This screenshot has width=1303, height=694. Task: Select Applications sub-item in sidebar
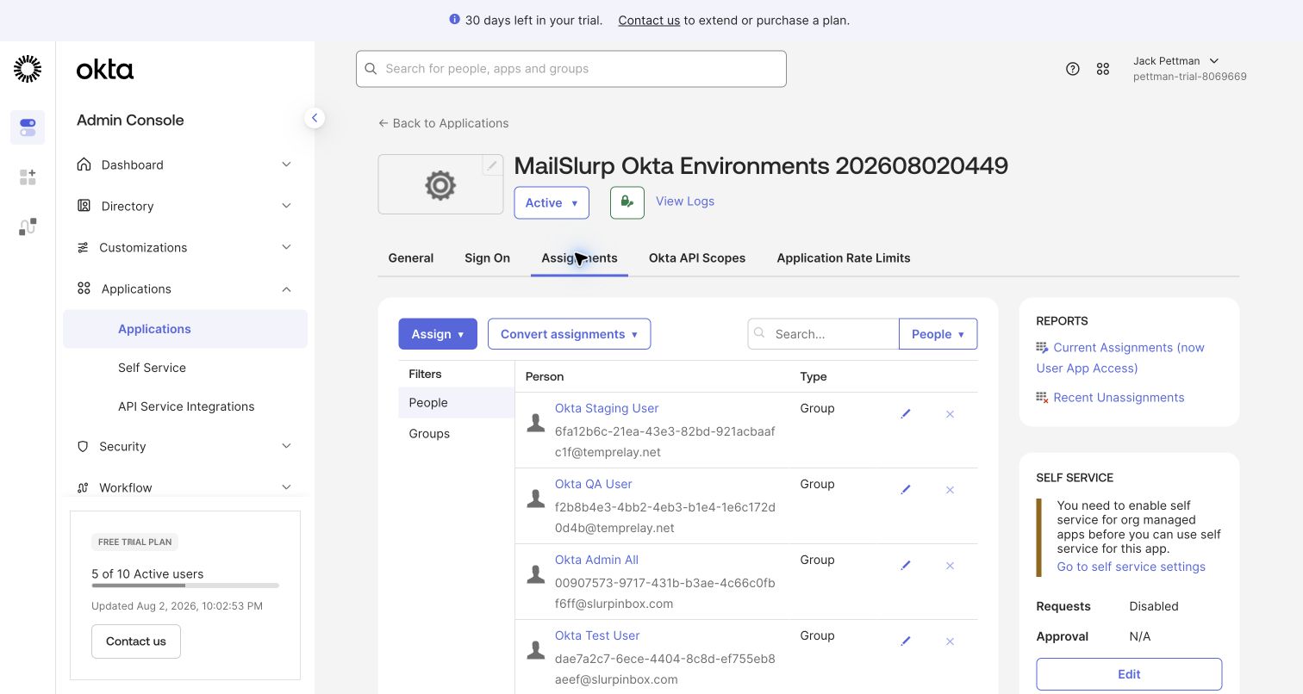point(185,329)
